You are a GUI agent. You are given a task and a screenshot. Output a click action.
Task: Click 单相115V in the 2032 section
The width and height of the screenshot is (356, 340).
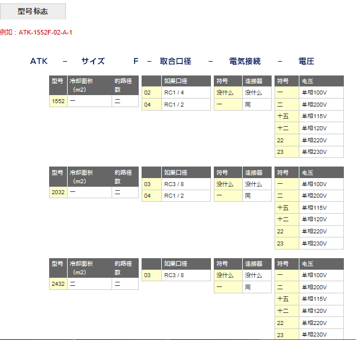[x=321, y=207]
